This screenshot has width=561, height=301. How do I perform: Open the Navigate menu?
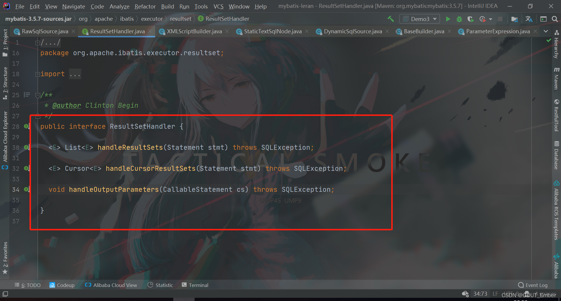click(74, 6)
